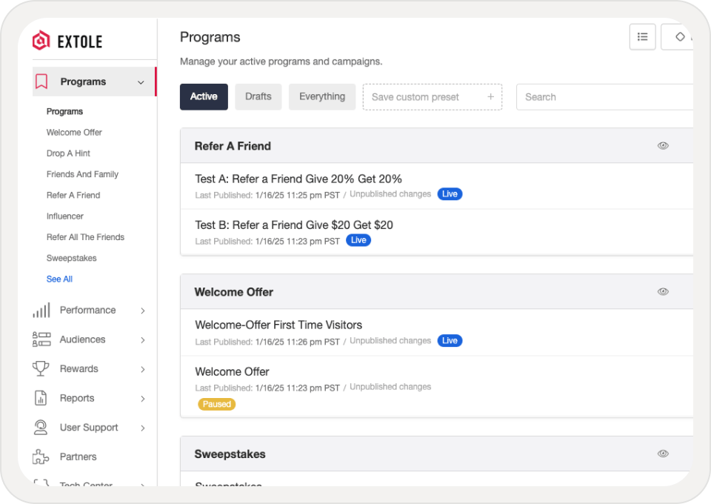Expand the User Support menu chevron
This screenshot has height=504, width=711.
point(143,428)
